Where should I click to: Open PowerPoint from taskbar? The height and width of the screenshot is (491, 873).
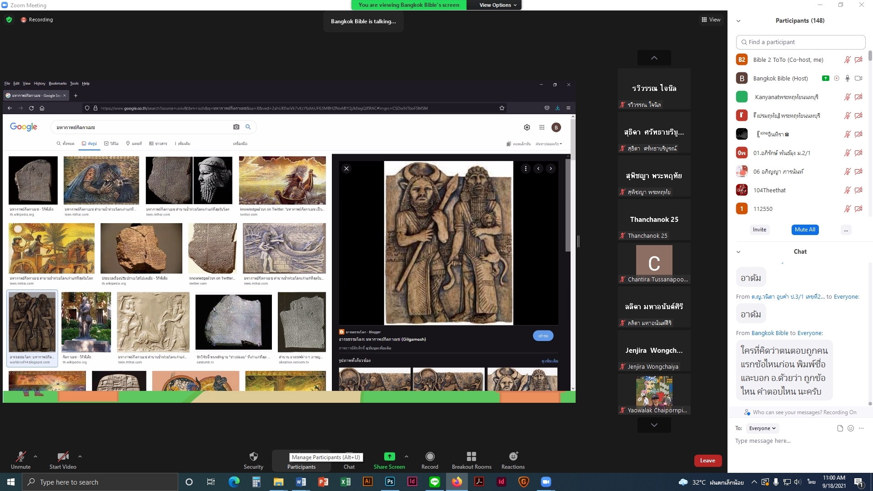tap(323, 482)
